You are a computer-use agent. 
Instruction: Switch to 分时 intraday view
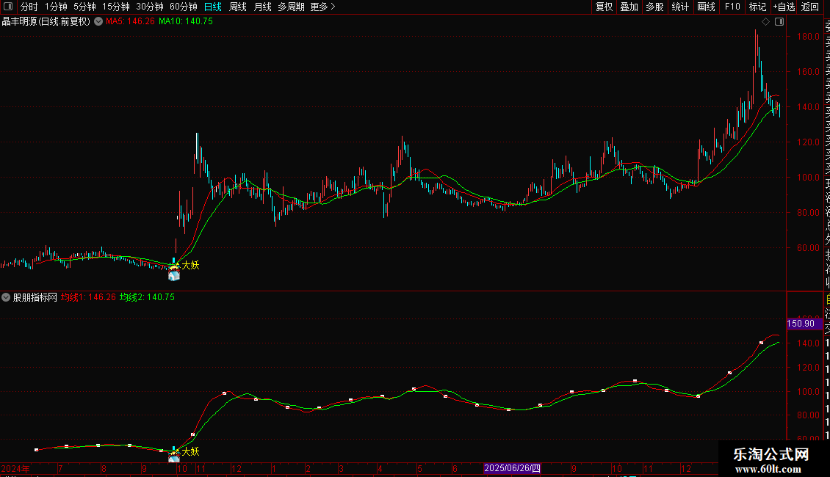pyautogui.click(x=29, y=7)
